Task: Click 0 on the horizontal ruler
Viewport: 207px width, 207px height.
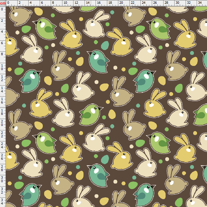Action: coord(8,2)
